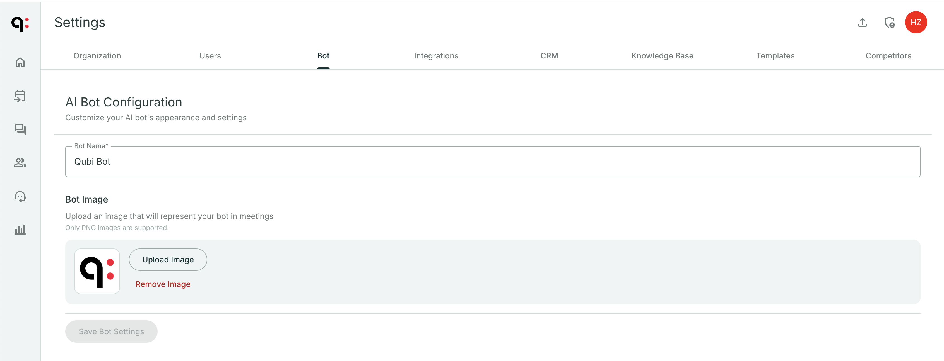Click the Remove Image link

(163, 284)
